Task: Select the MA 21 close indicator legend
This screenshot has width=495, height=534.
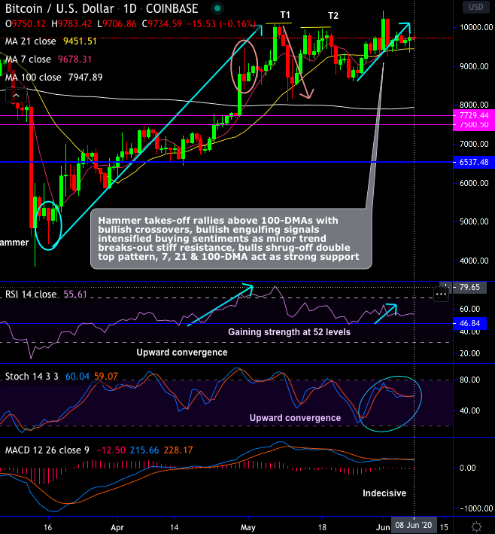Action: [x=31, y=41]
